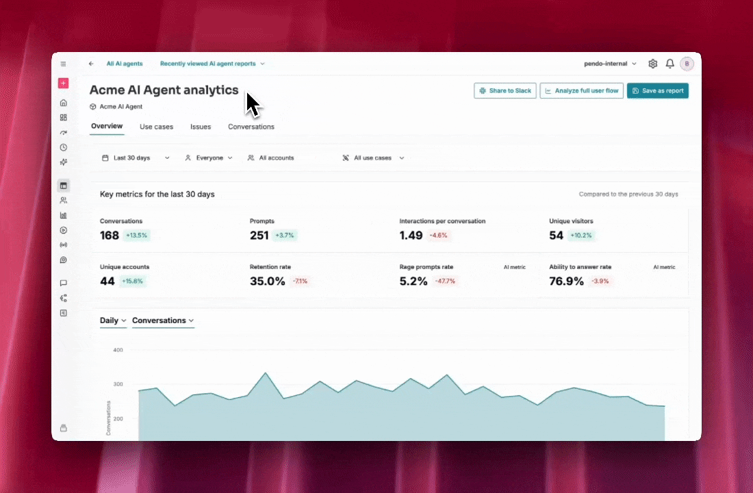Open the Daily interval dropdown
This screenshot has height=493, width=753.
tap(113, 320)
